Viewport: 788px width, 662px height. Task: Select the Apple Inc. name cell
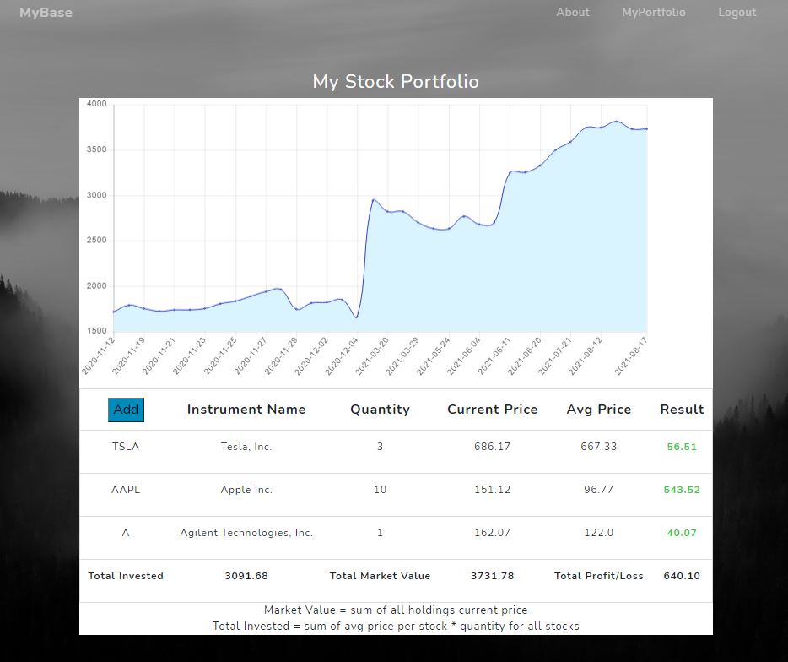[246, 490]
